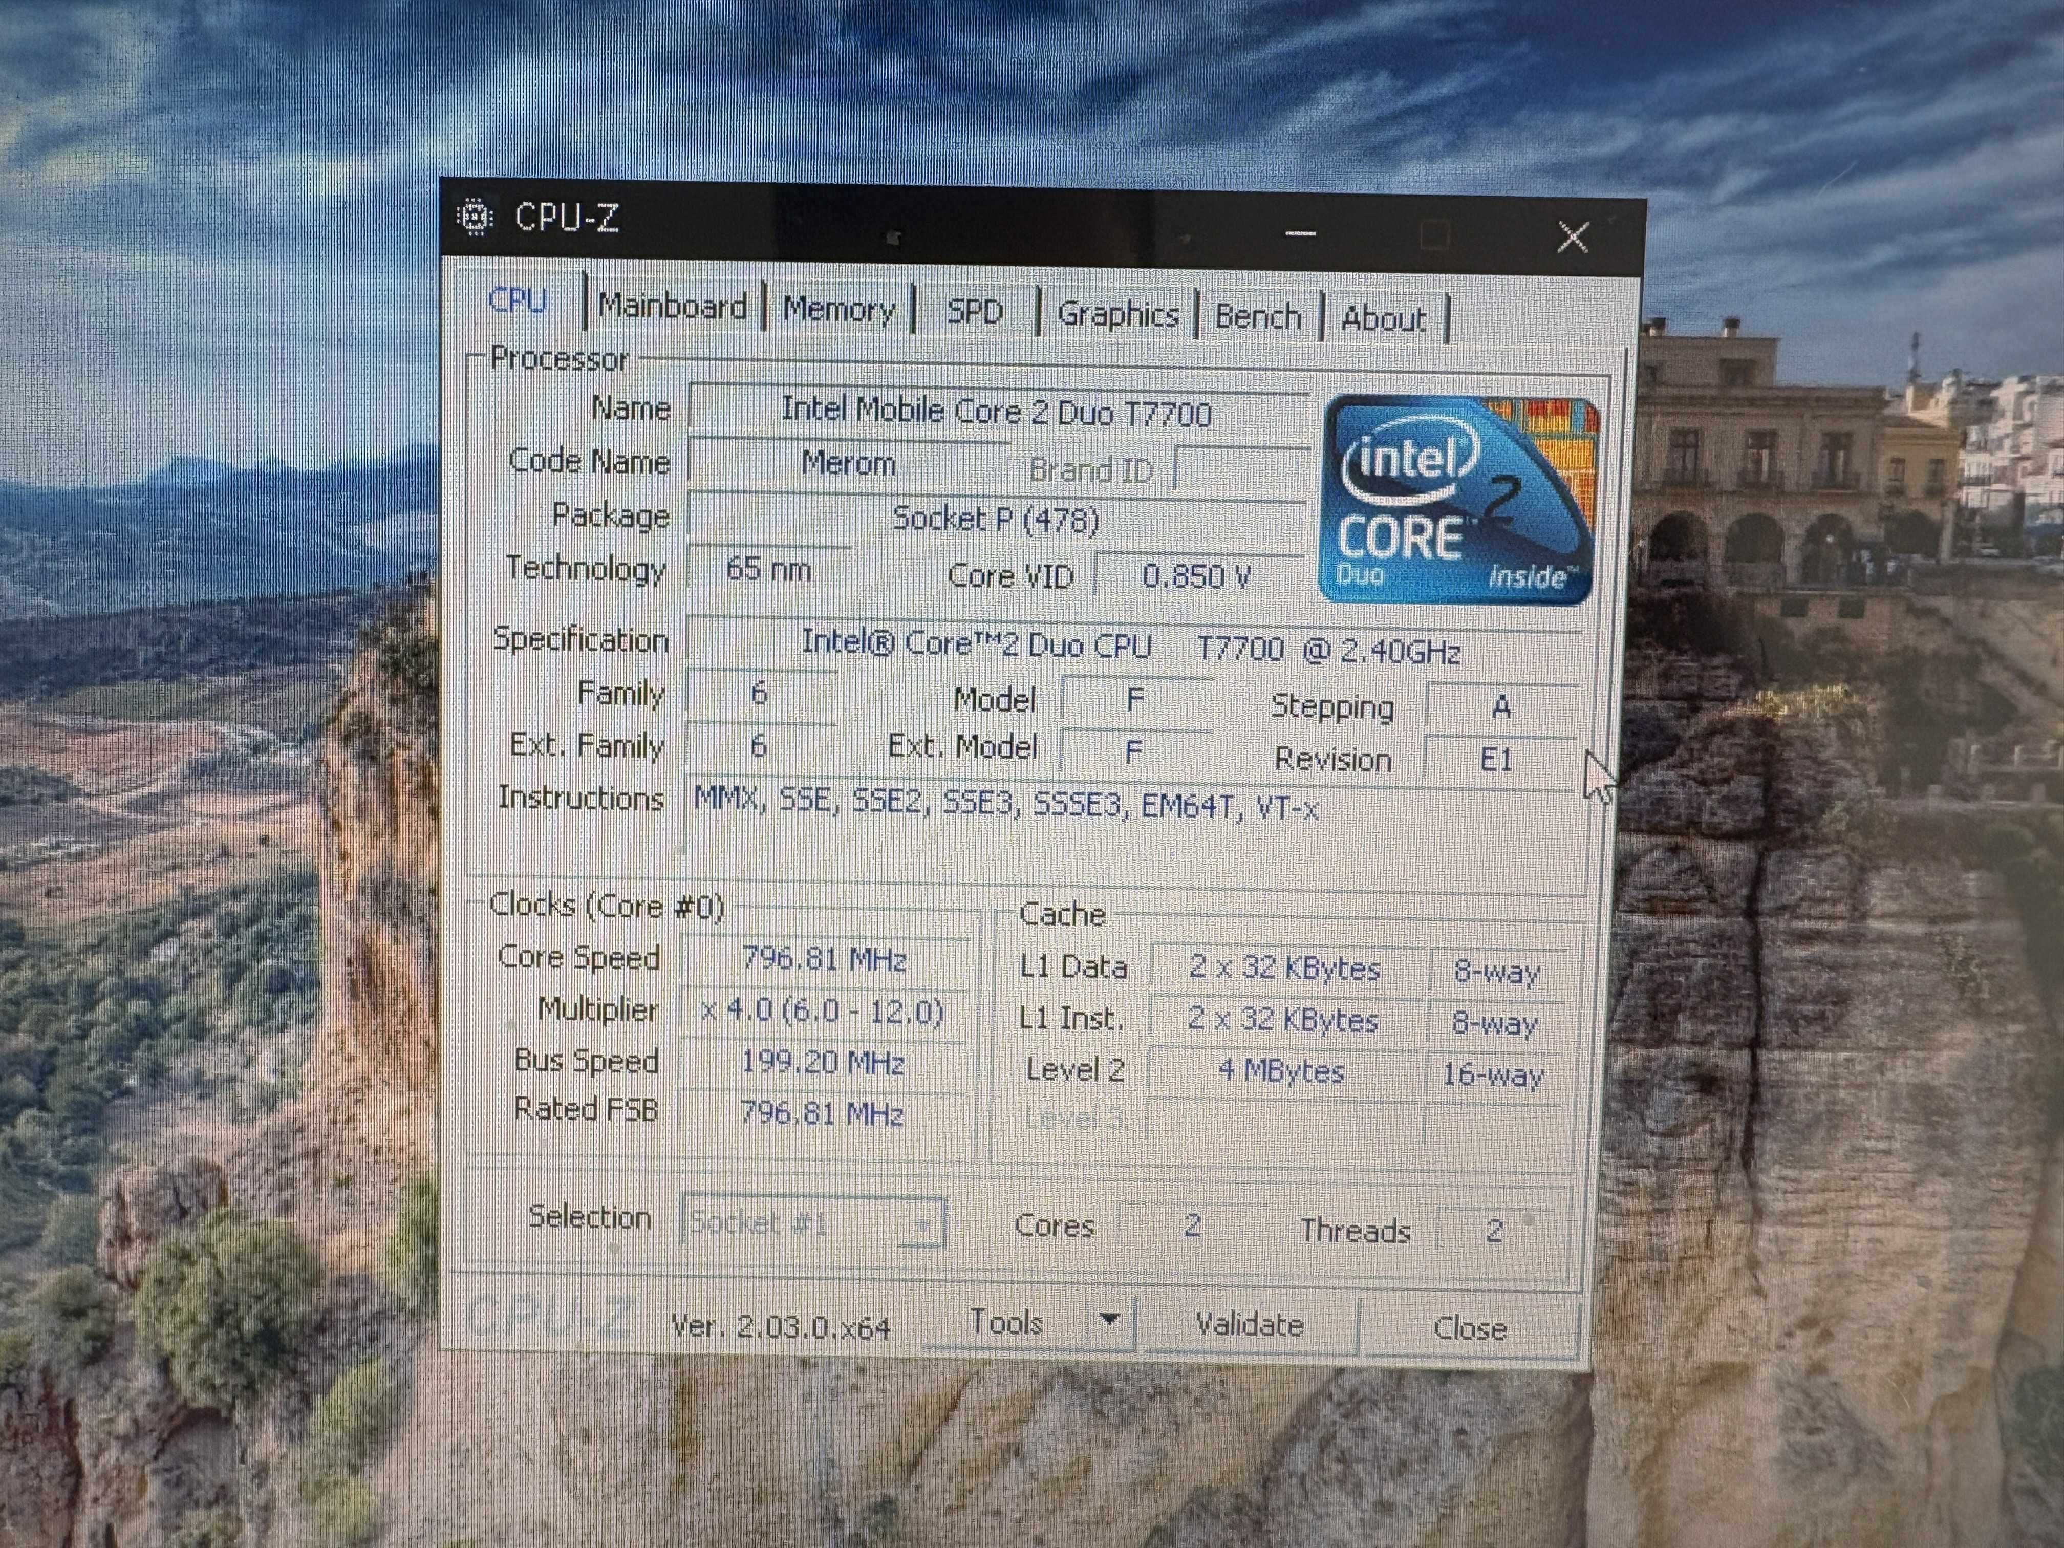This screenshot has width=2064, height=1548.
Task: Click the Intel Core 2 Duo logo
Action: pyautogui.click(x=1458, y=500)
